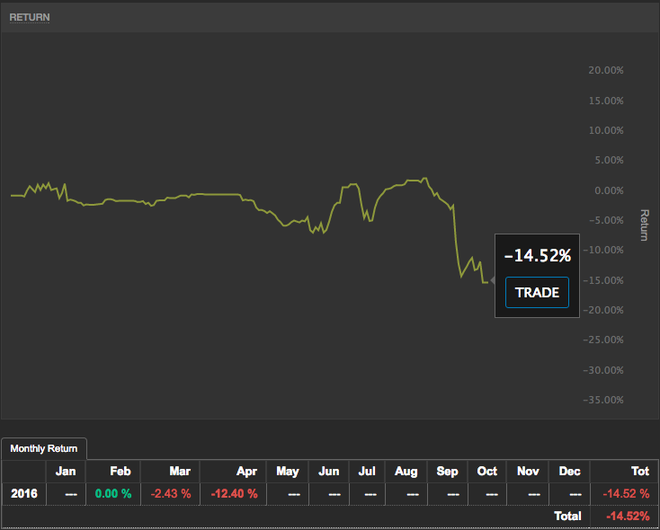660x530 pixels.
Task: Select the Apr column header
Action: tap(248, 471)
